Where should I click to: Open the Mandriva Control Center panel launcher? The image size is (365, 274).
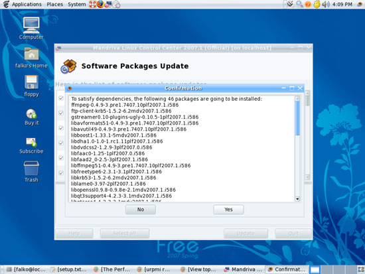108,4
